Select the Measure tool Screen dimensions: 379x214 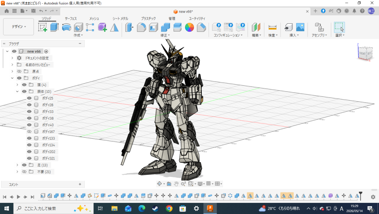[272, 27]
